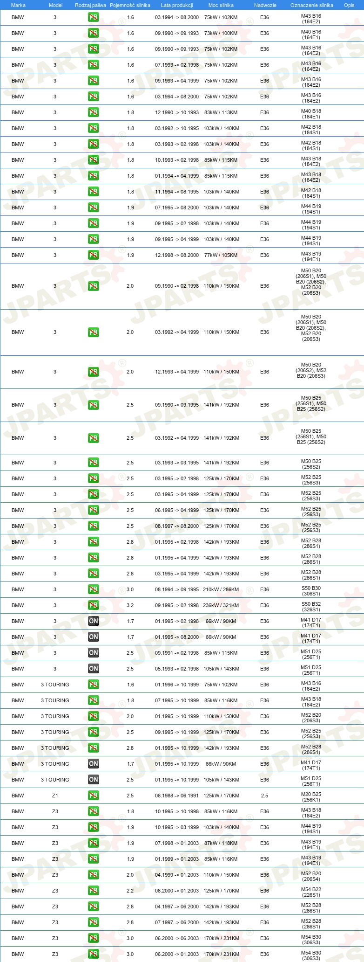Click the 10.1995 -> 03.1999 production years cell
This screenshot has width=364, height=962.
point(177,827)
